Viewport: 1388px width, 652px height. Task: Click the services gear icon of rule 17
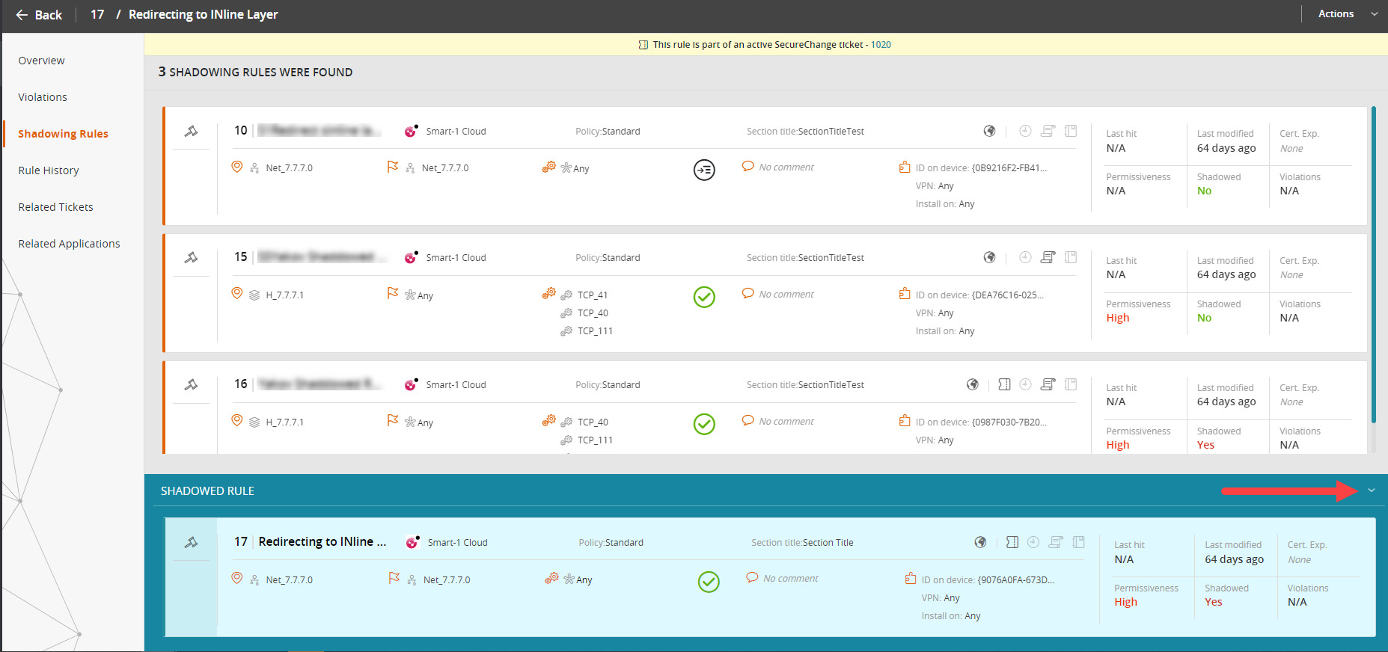pos(551,578)
